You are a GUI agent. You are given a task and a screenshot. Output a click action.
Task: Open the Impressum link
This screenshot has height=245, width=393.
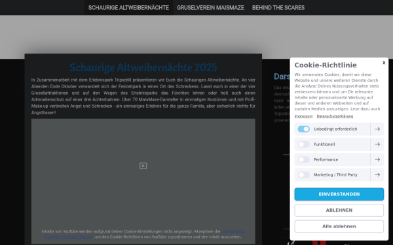[x=303, y=116]
